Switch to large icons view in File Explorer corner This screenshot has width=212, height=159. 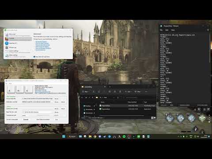click(155, 118)
